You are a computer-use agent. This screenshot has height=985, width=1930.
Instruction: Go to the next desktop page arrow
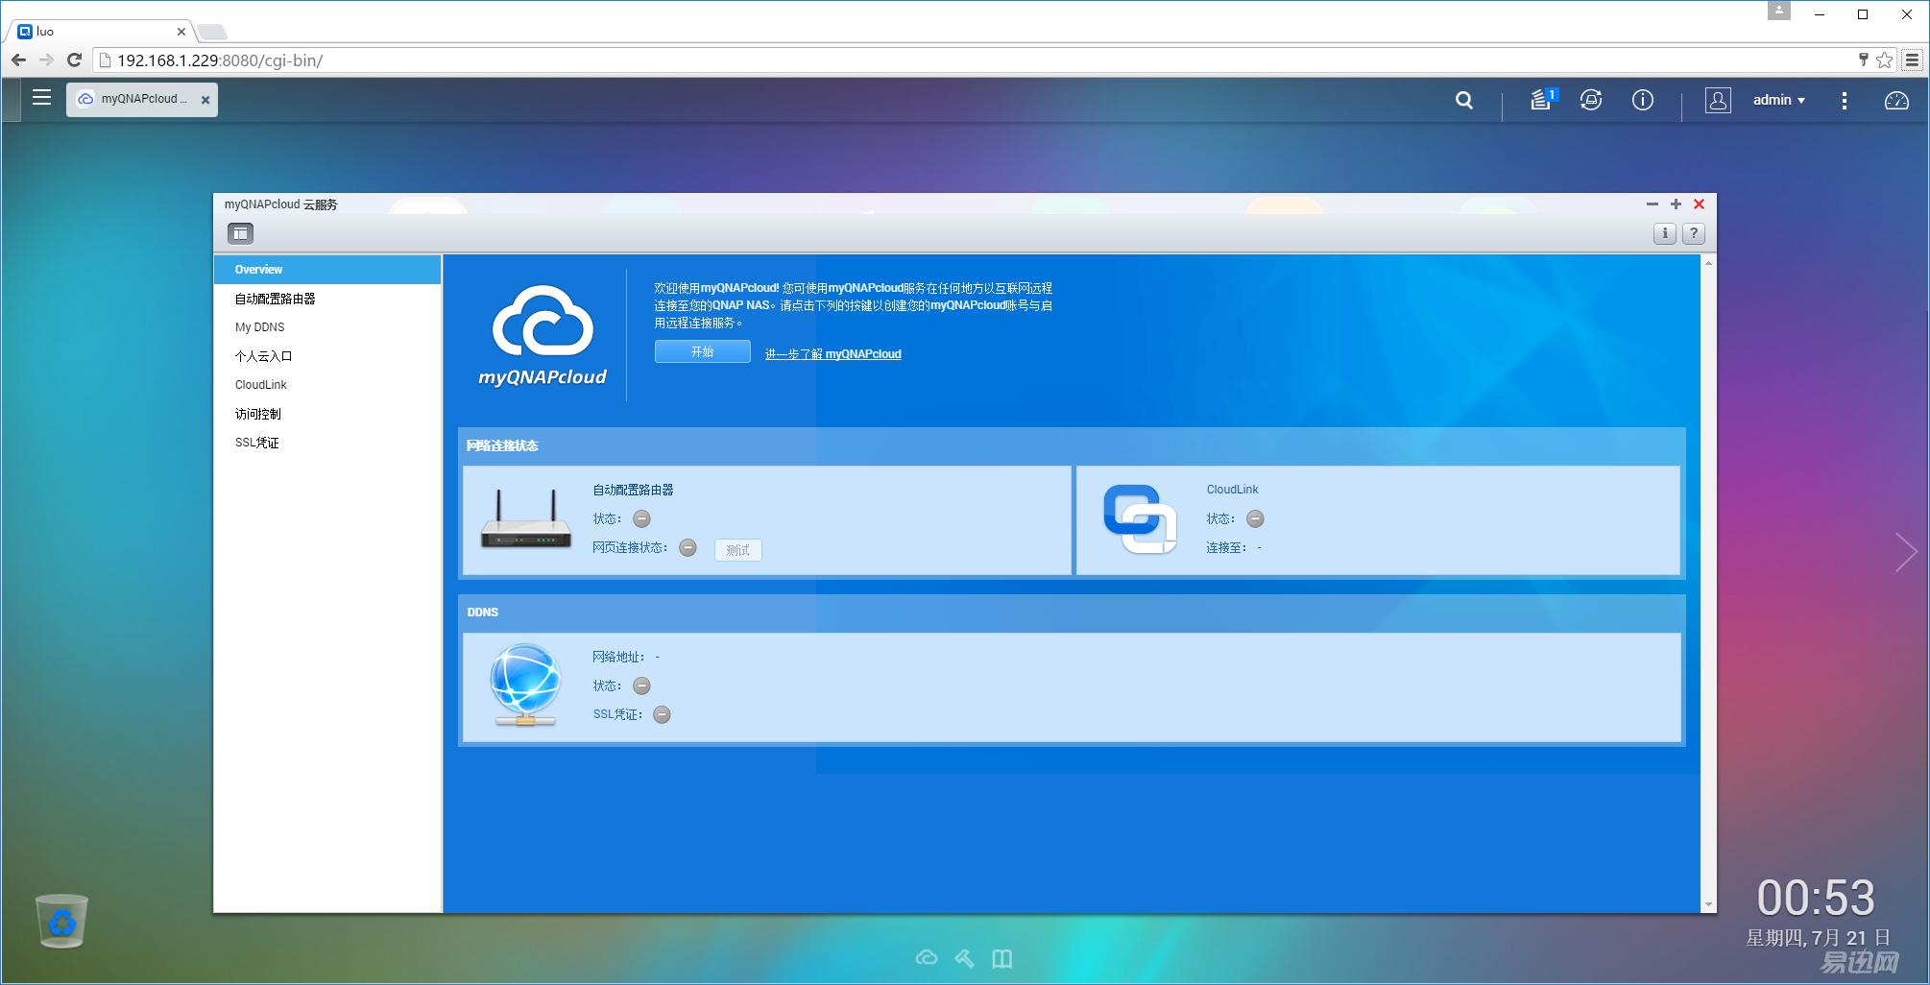pos(1906,552)
